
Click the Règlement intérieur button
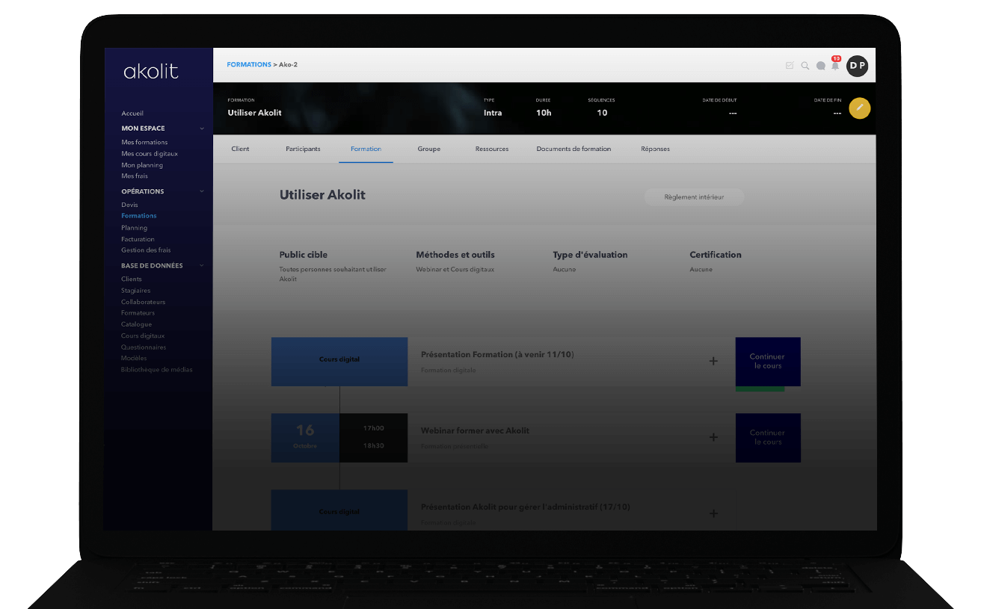click(694, 197)
